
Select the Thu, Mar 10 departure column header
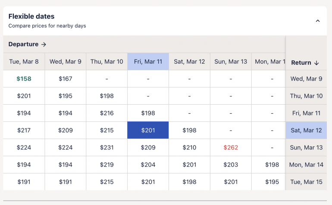point(106,62)
